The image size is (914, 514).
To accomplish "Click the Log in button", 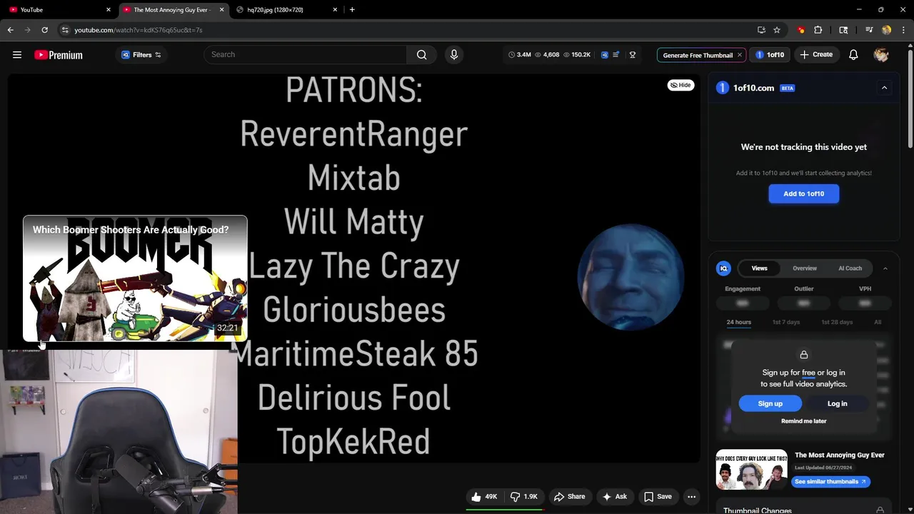I will pos(837,403).
